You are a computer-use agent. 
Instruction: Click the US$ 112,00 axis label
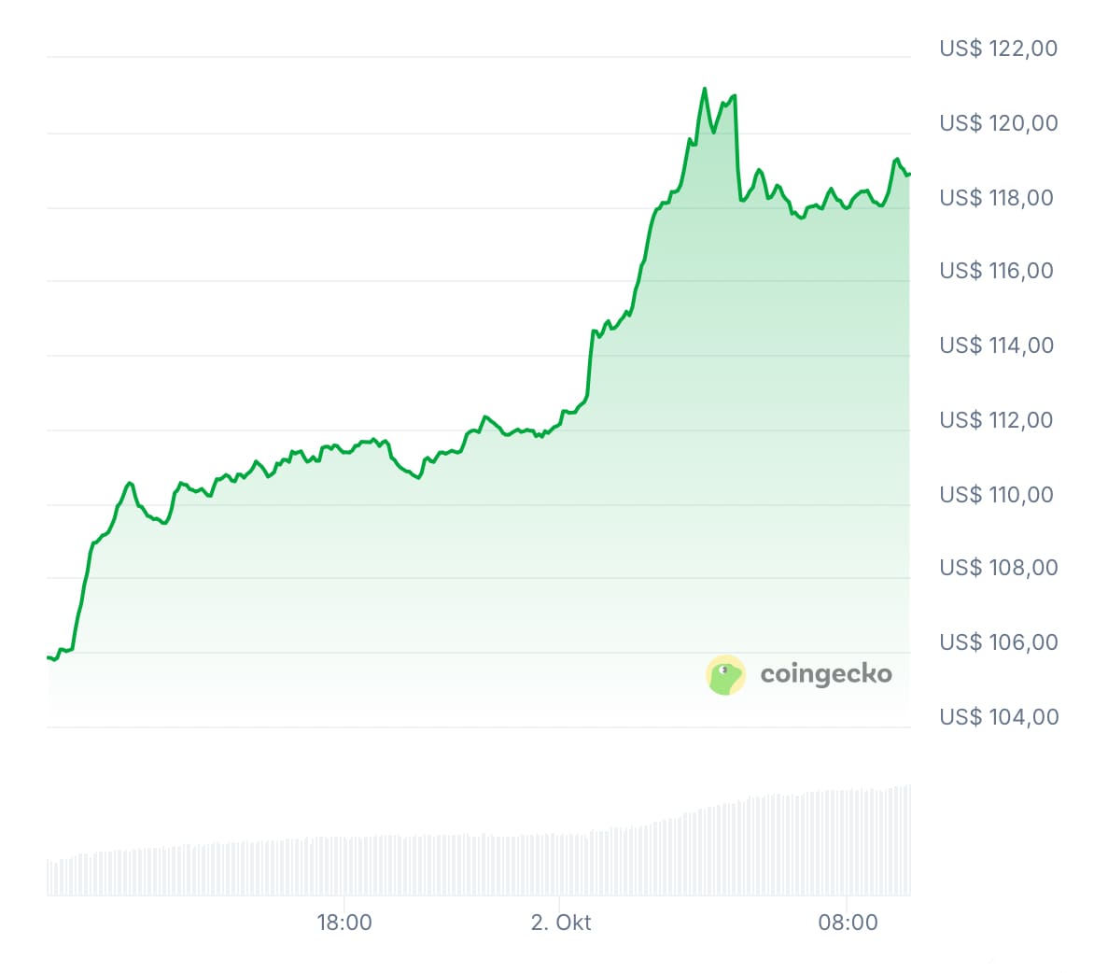point(996,420)
